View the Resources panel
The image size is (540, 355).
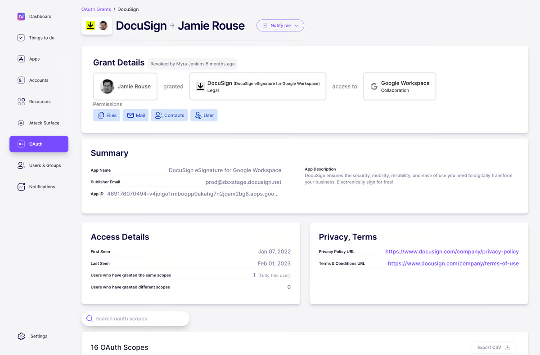pos(40,102)
